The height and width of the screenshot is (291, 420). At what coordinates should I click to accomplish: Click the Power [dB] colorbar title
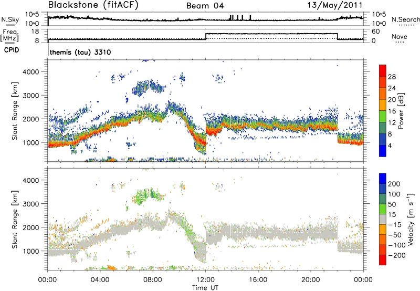point(401,111)
